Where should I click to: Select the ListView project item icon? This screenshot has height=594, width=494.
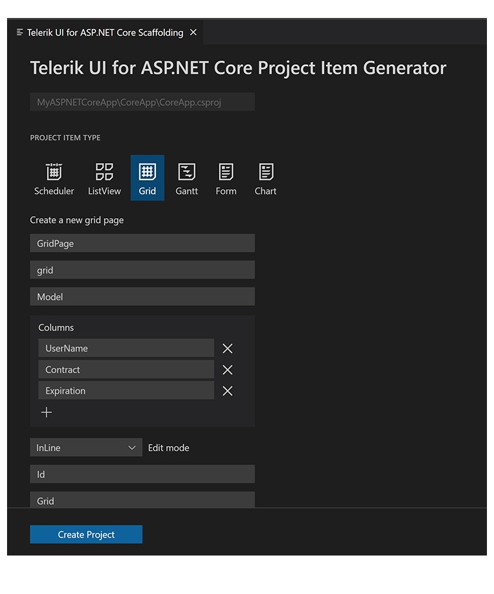coord(104,178)
